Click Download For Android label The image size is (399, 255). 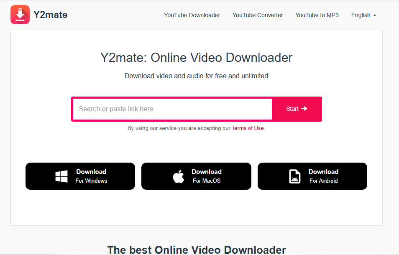coord(323,176)
